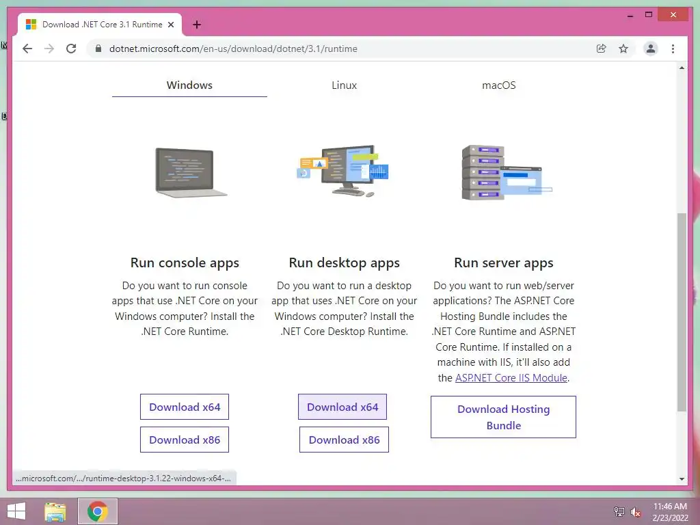Download x86 console apps runtime
This screenshot has height=525, width=700.
[x=185, y=440]
